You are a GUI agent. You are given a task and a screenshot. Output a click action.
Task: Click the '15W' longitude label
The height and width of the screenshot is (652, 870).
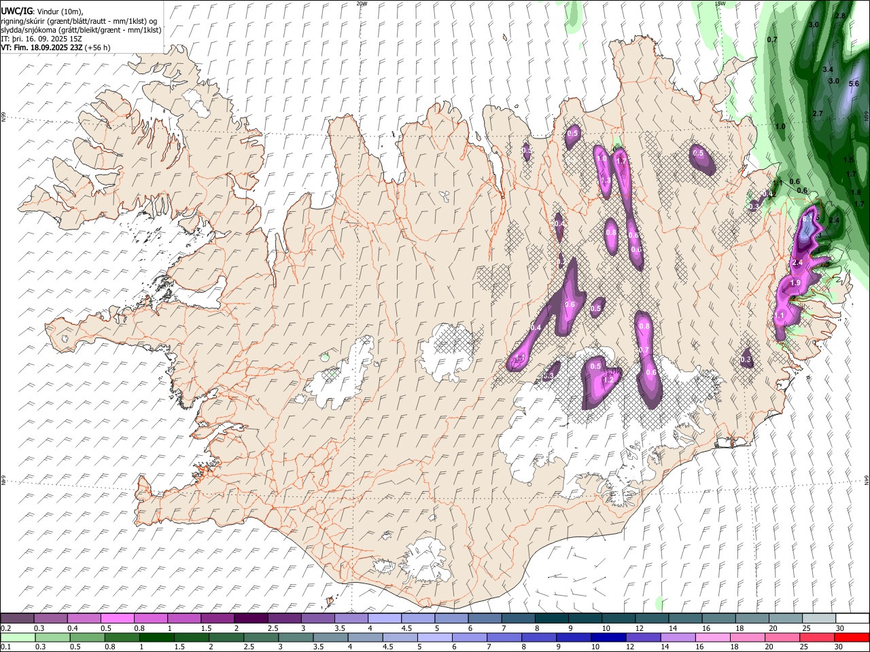click(720, 3)
